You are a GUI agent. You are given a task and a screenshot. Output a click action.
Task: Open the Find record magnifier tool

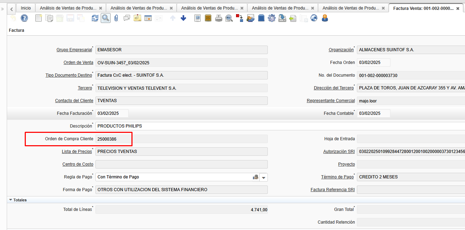tap(105, 18)
